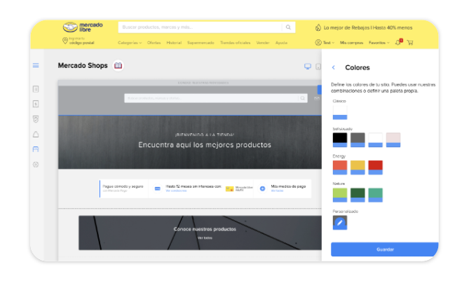Click the Mercado Shops title

point(83,65)
